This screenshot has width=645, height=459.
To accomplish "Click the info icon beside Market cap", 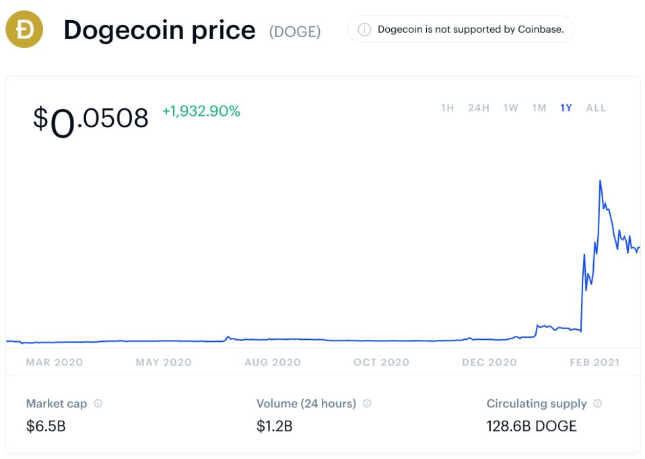I will point(98,404).
